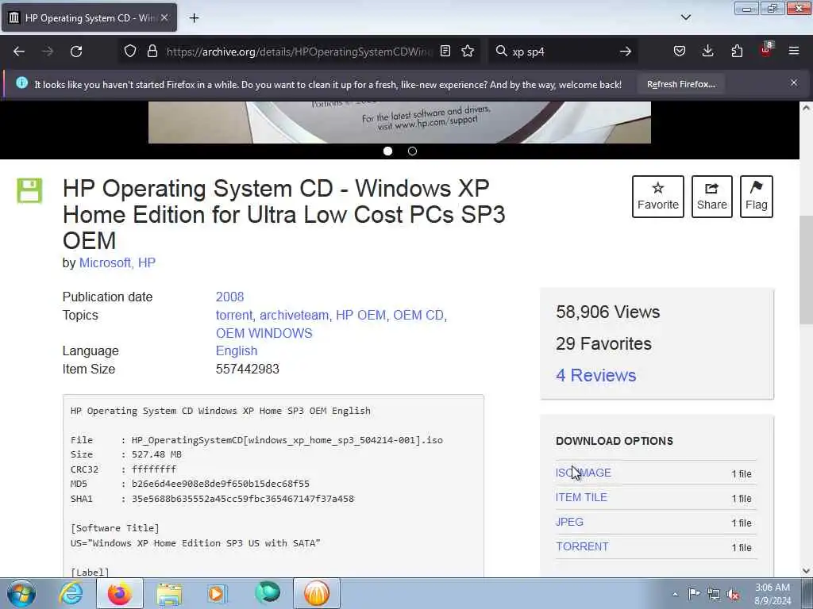Download the ITEM TILE option
Viewport: 813px width, 609px height.
[x=581, y=497]
